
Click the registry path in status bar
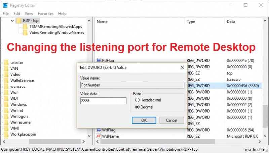99,149
